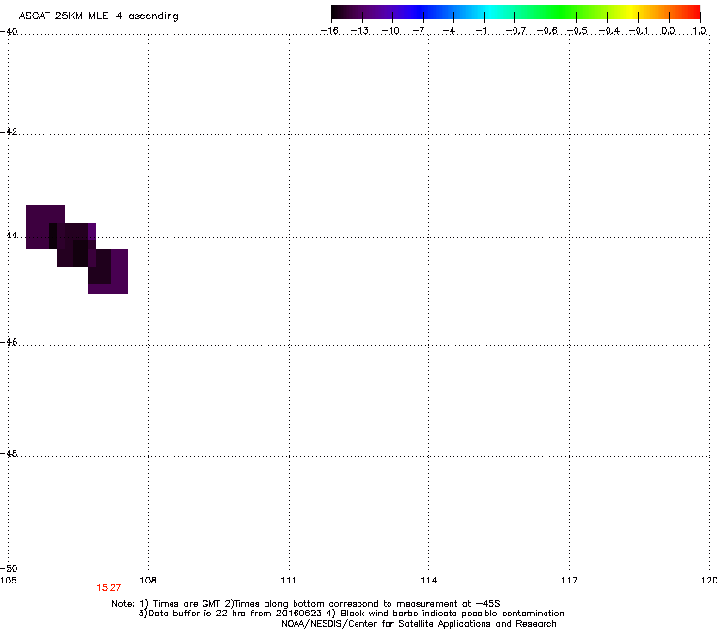Click the -0.7 colorbar label
Viewport: 717px width, 630px height.
coord(515,31)
